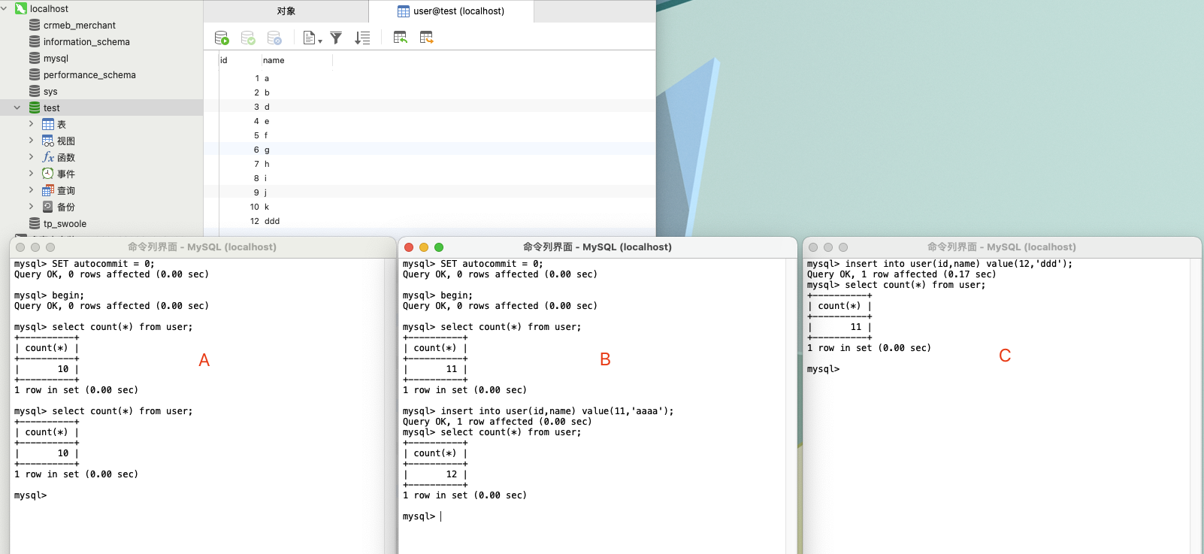Screen dimensions: 1204x554
Task: Click the 备份 backup icon
Action: tap(48, 207)
